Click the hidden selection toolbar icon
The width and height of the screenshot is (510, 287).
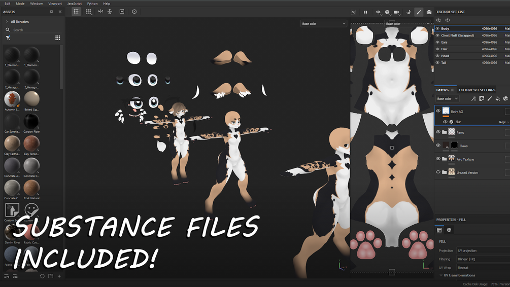tap(353, 12)
